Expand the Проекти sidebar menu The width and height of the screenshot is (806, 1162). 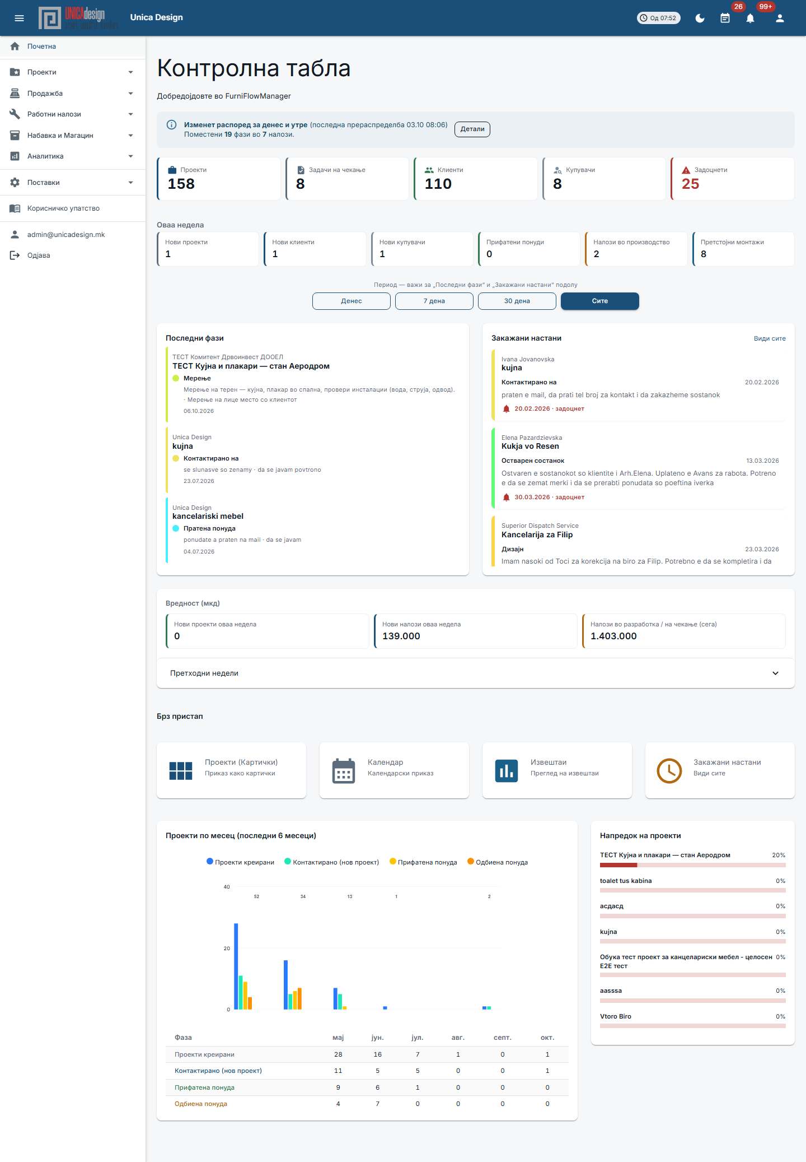pyautogui.click(x=73, y=72)
